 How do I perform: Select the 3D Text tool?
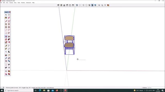coord(9,52)
